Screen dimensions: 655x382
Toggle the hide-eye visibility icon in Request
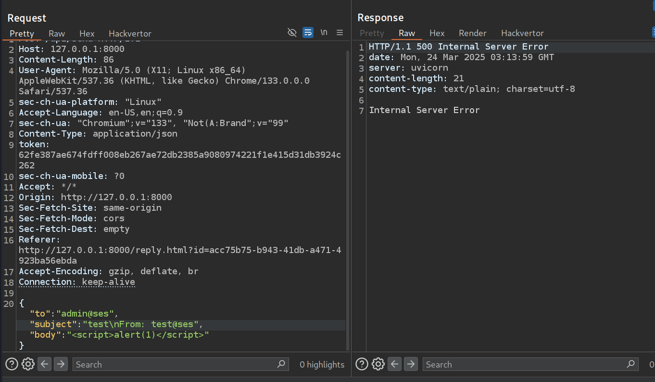point(292,32)
